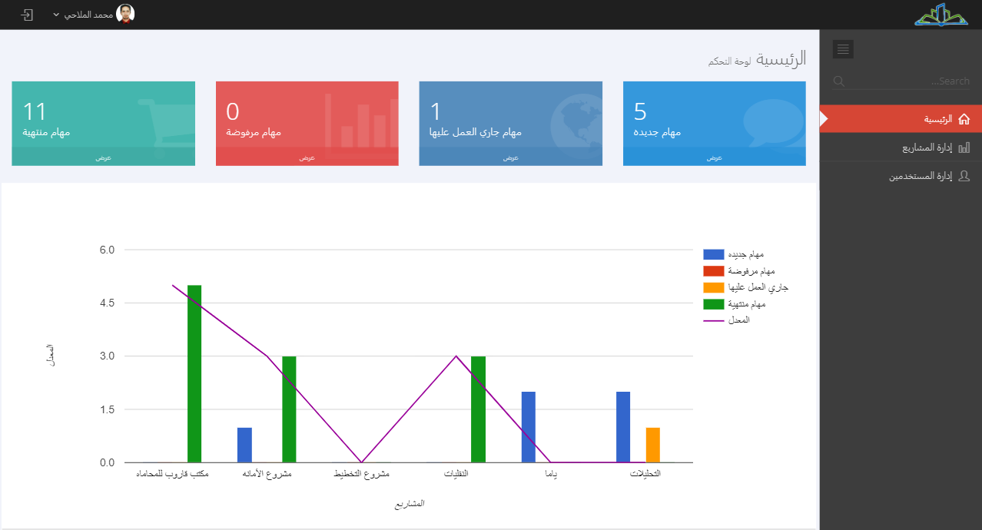Click the green bar for مكتب قاروب للمحاماه
This screenshot has width=982, height=530.
click(x=194, y=374)
